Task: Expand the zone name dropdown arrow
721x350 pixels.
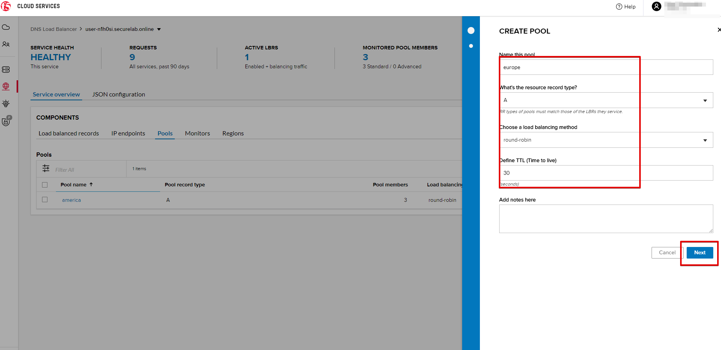Action: [x=159, y=29]
